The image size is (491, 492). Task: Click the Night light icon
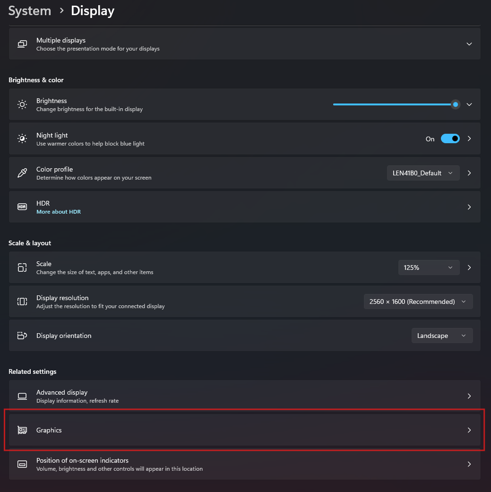tap(22, 138)
